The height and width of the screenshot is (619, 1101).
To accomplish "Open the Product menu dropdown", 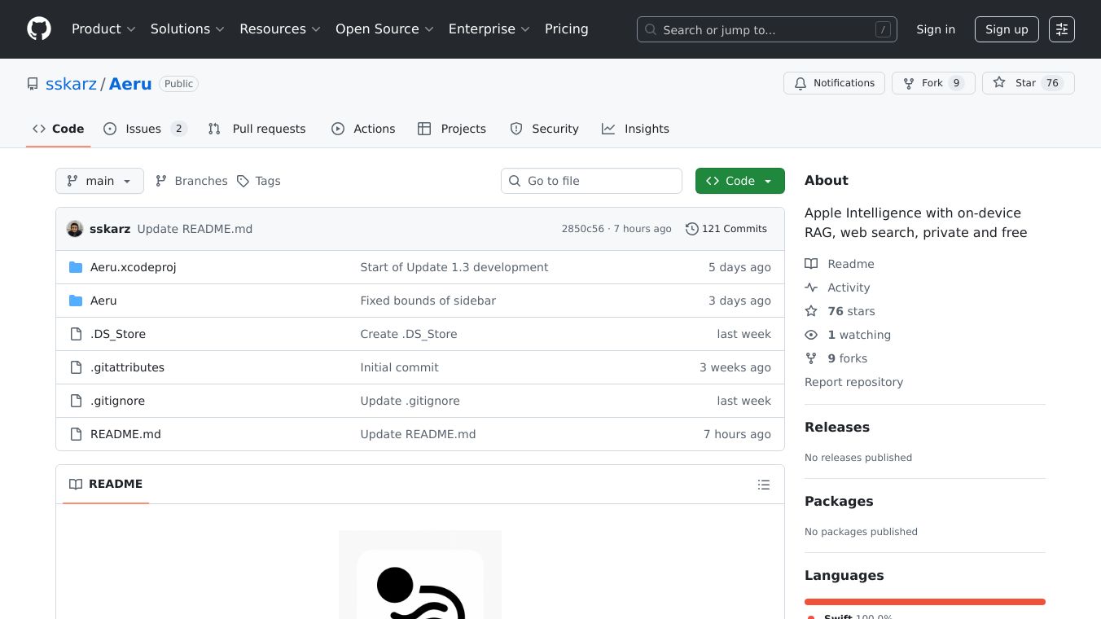I will click(x=103, y=29).
